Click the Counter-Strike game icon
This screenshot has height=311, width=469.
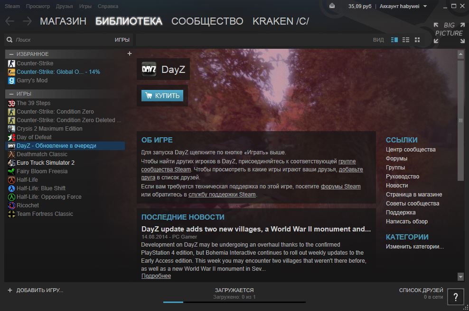(11, 63)
